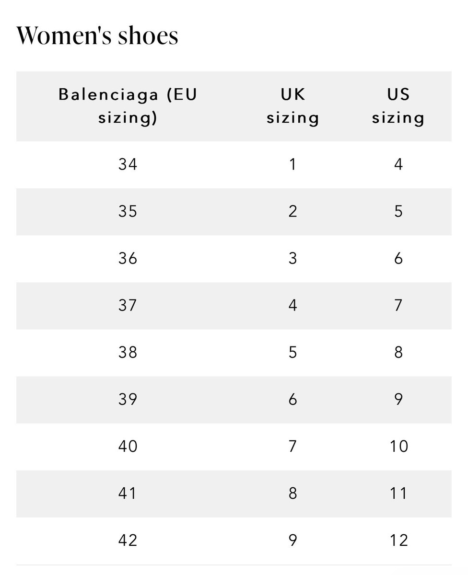Click the UK sizing column header
Image resolution: width=468 pixels, height=575 pixels.
tap(293, 106)
